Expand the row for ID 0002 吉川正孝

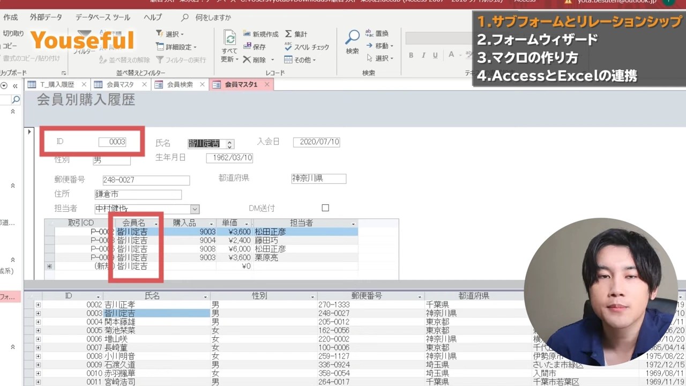(38, 305)
